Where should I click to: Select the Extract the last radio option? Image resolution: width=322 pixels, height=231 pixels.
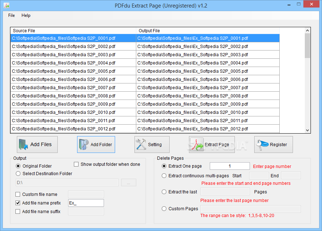click(164, 192)
